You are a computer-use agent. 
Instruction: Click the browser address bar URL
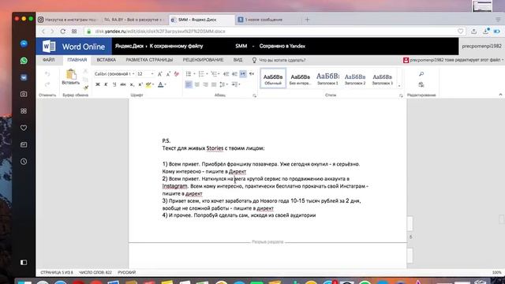(x=160, y=32)
